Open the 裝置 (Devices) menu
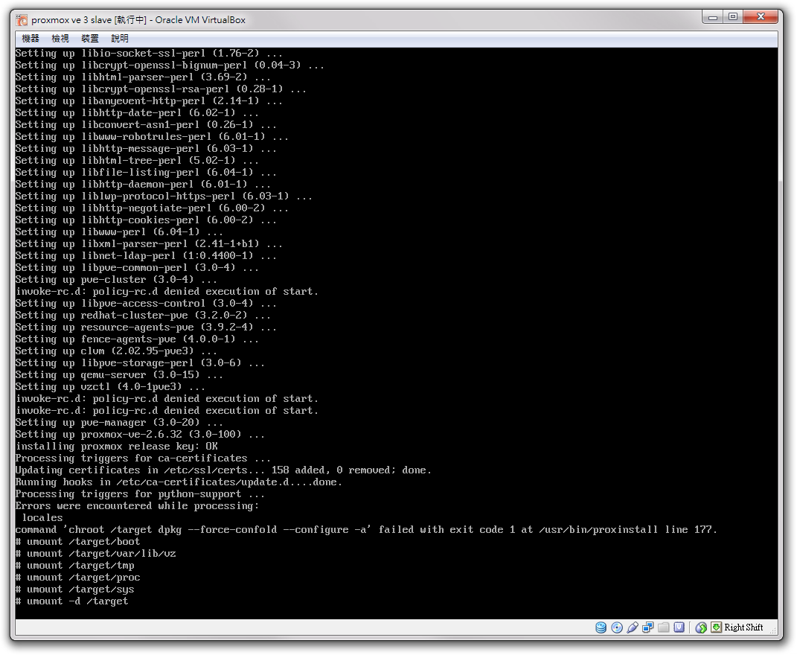 coord(90,39)
